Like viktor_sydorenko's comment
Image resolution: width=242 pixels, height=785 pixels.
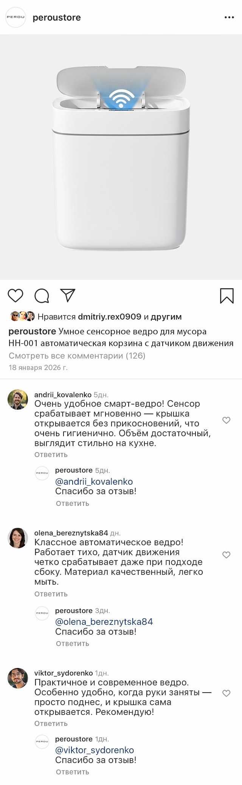(226, 693)
